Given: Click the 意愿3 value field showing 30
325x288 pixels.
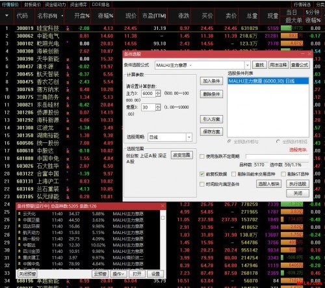Looking at the screenshot, I should [x=148, y=107].
